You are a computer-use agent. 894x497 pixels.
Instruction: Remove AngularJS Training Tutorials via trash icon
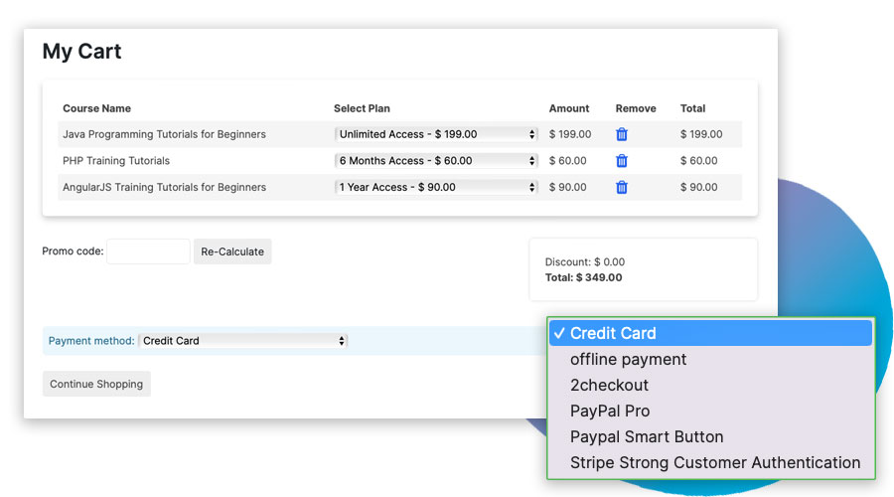click(622, 187)
